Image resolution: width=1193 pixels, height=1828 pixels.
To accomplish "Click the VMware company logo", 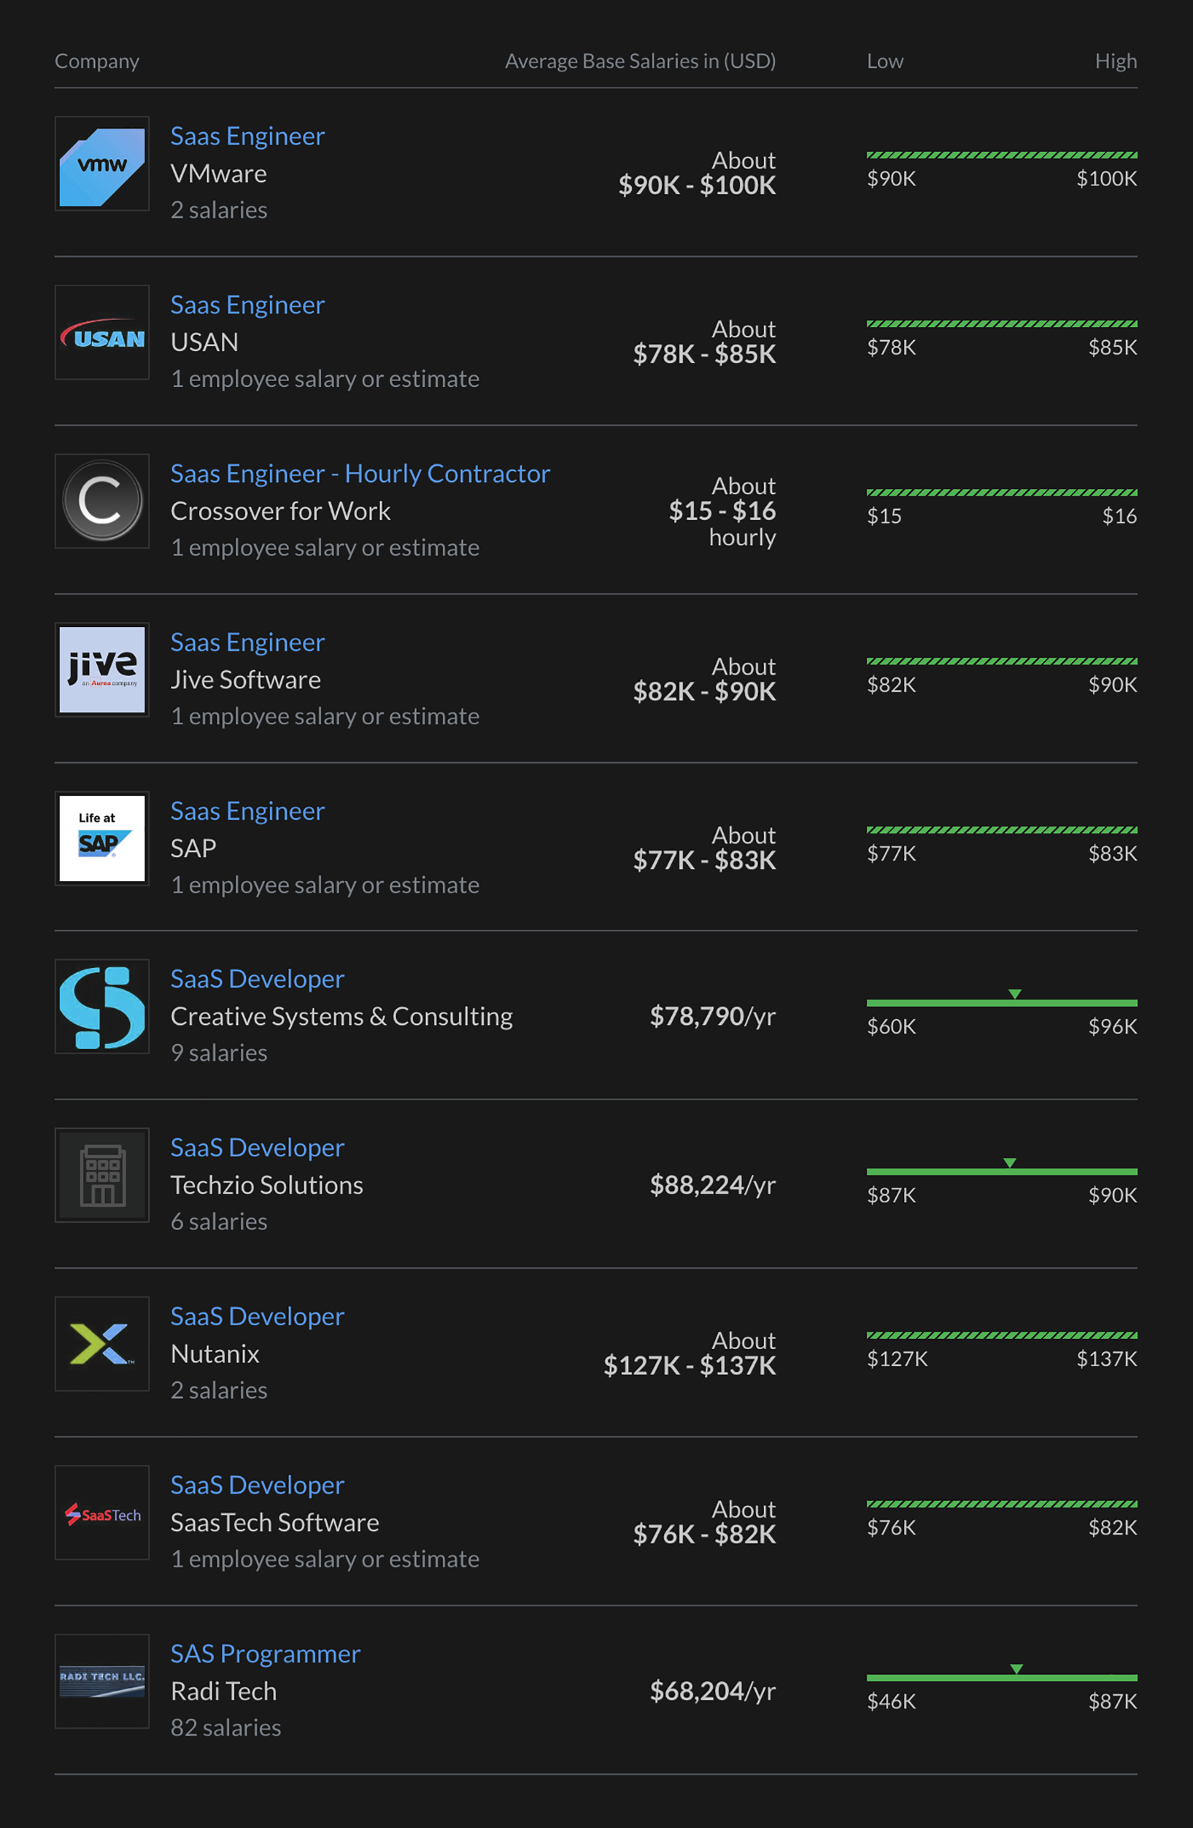I will tap(102, 163).
